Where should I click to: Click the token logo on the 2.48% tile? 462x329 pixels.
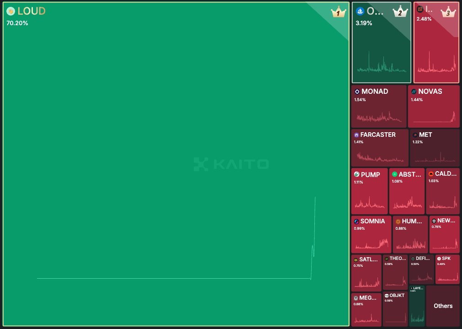click(x=420, y=10)
